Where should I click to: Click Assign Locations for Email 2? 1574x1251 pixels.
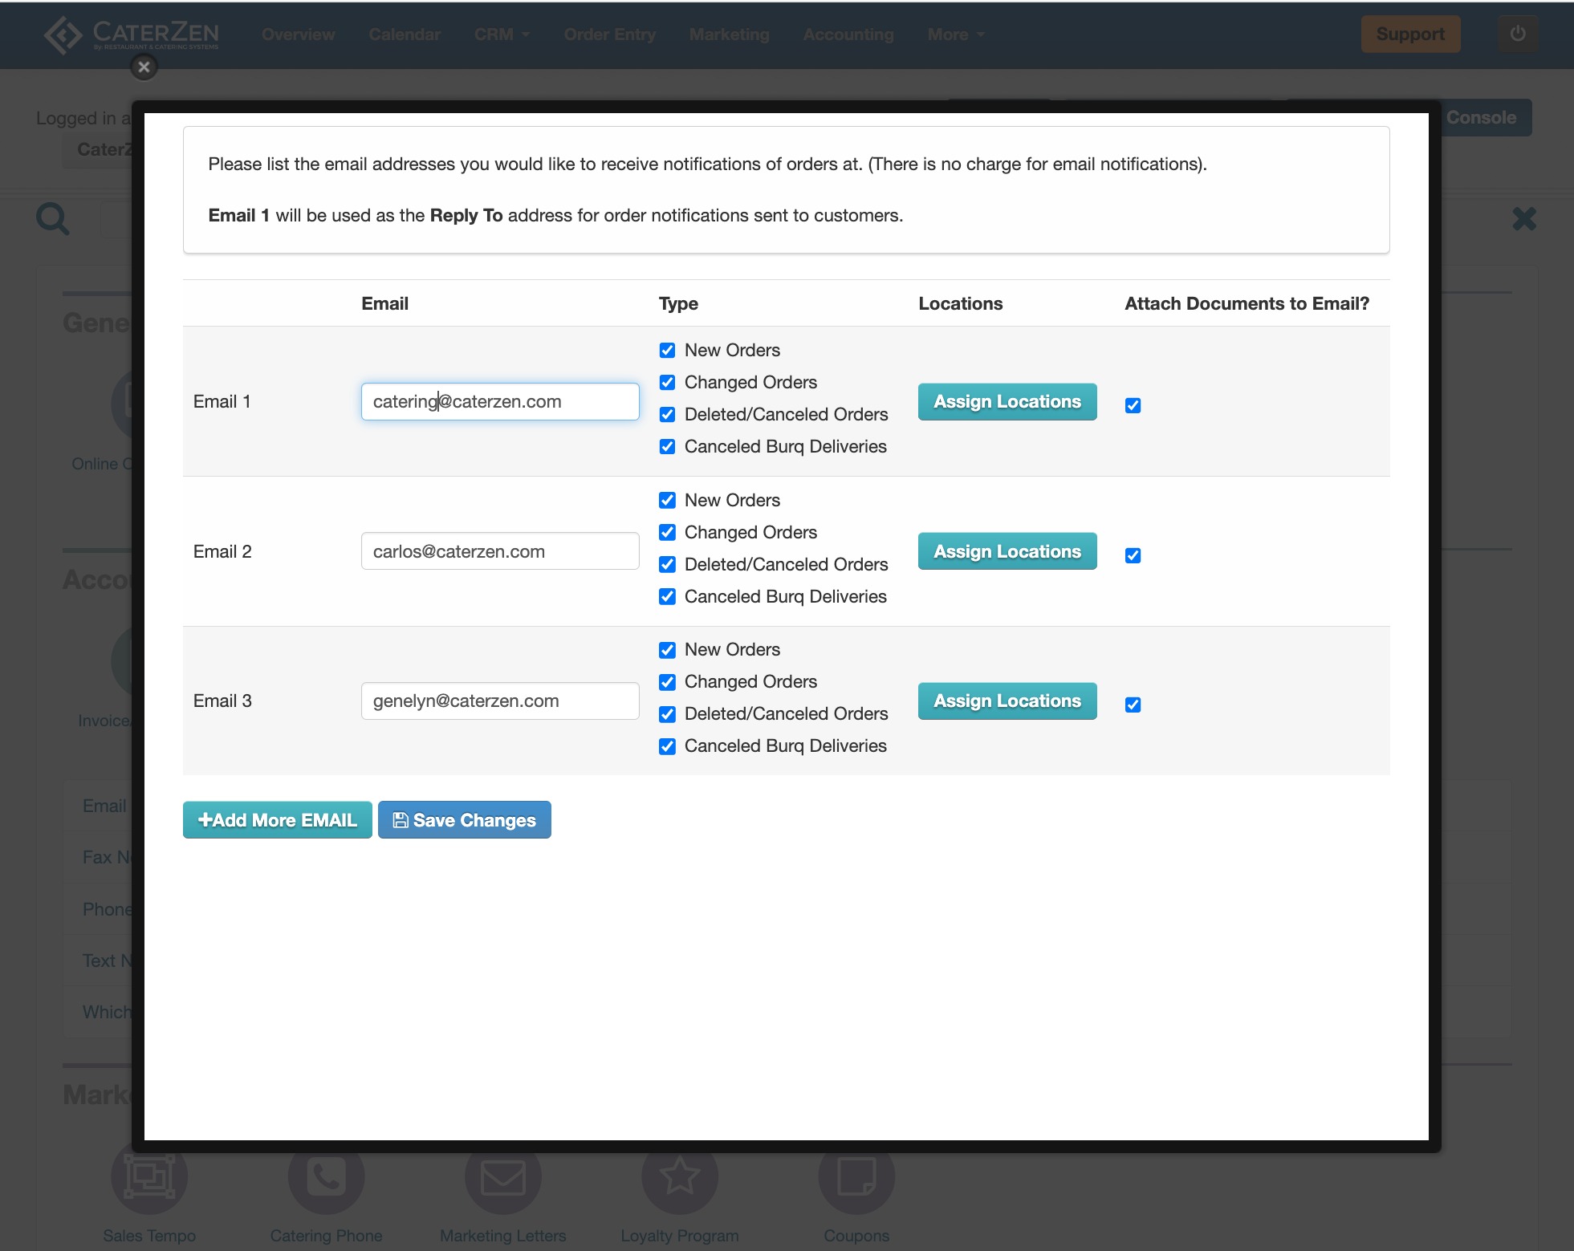(x=1007, y=551)
